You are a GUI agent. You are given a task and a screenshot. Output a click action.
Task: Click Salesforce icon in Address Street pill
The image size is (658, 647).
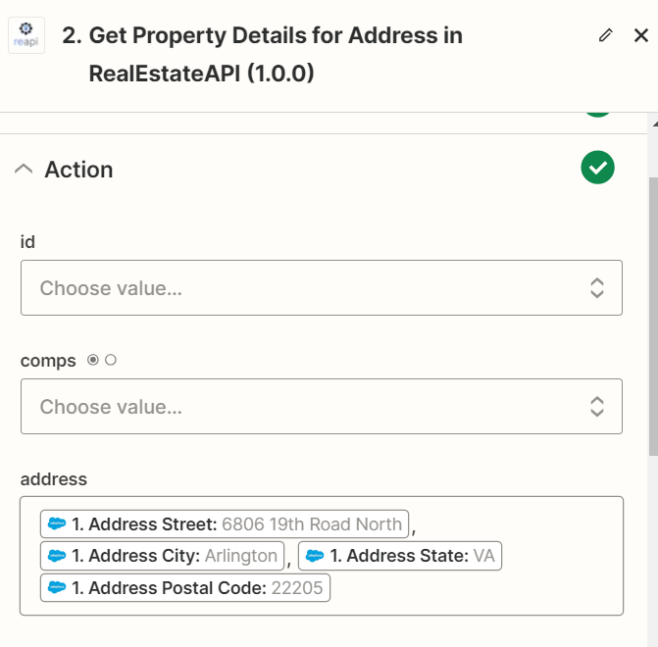tap(57, 523)
